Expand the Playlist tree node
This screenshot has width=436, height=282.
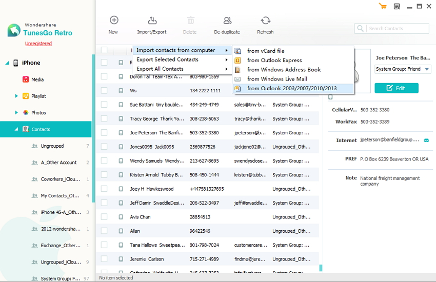coord(17,96)
